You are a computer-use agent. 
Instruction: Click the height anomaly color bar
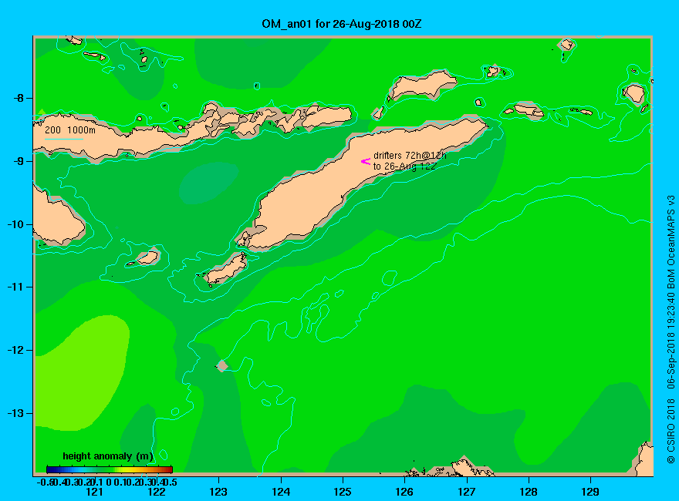click(x=110, y=469)
